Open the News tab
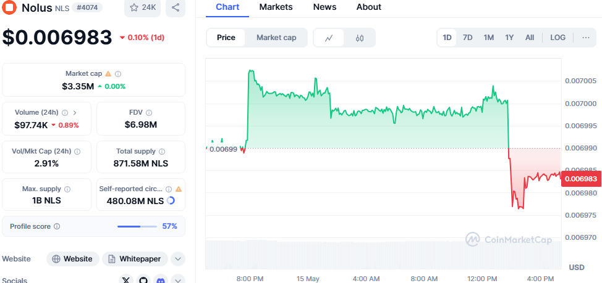The height and width of the screenshot is (283, 602). pyautogui.click(x=324, y=7)
